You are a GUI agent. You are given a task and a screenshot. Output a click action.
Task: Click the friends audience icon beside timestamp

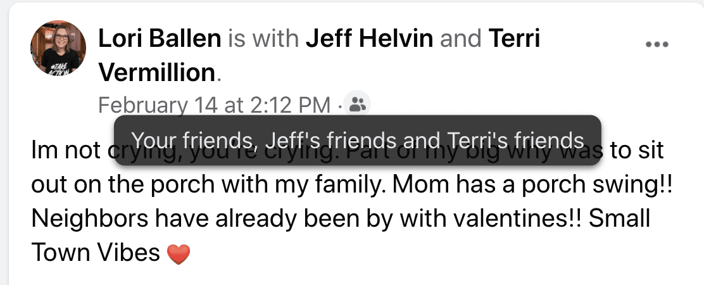358,105
